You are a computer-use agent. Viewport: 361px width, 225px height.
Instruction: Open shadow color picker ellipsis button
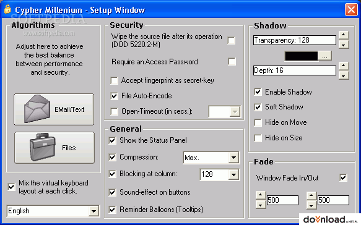tap(324, 56)
